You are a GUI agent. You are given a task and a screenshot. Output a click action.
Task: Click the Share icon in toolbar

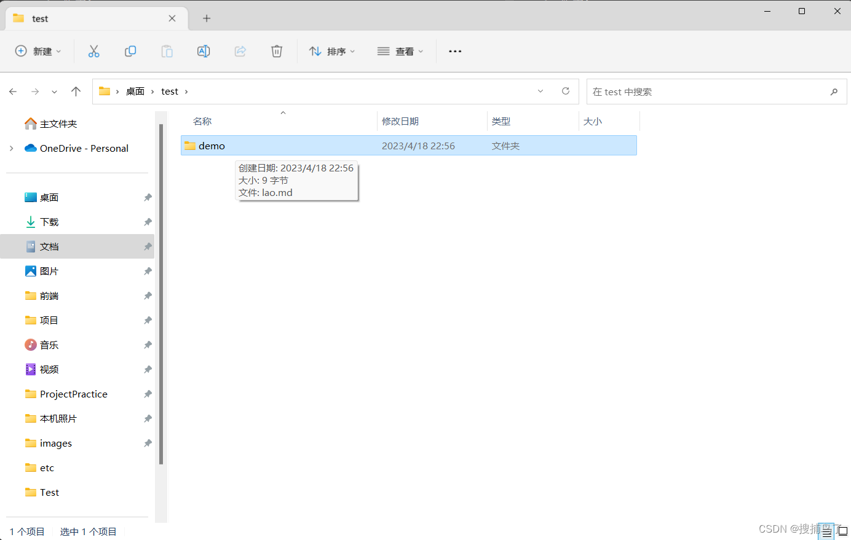(x=240, y=52)
